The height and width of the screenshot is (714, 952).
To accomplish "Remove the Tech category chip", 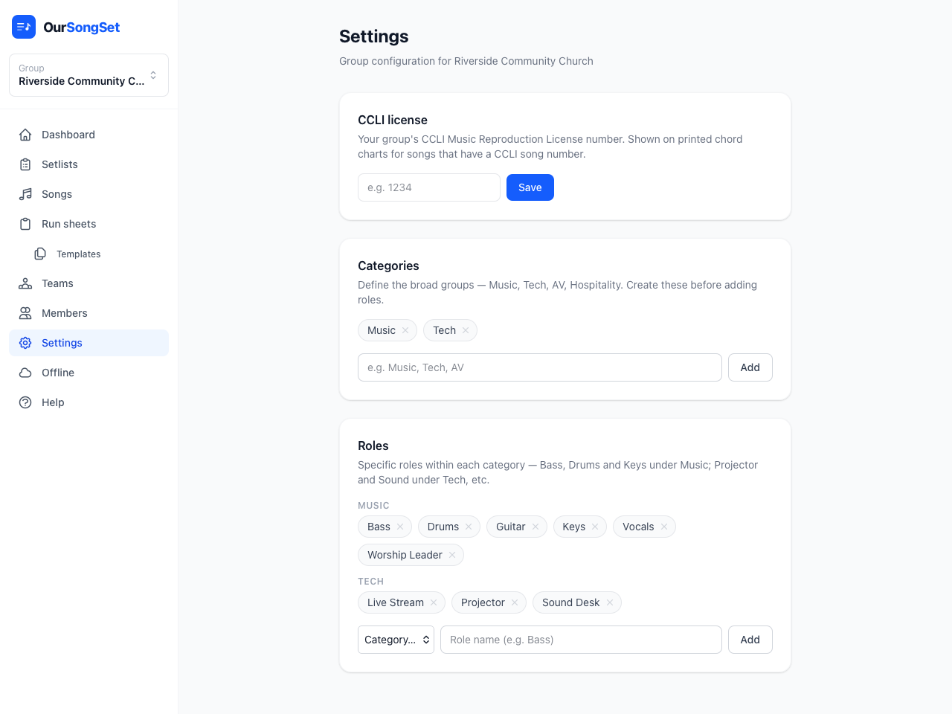I will pyautogui.click(x=466, y=330).
